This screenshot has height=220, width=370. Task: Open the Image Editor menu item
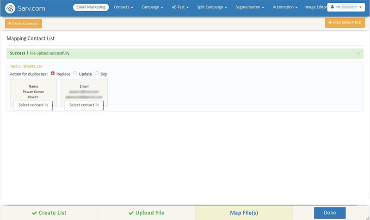315,7
